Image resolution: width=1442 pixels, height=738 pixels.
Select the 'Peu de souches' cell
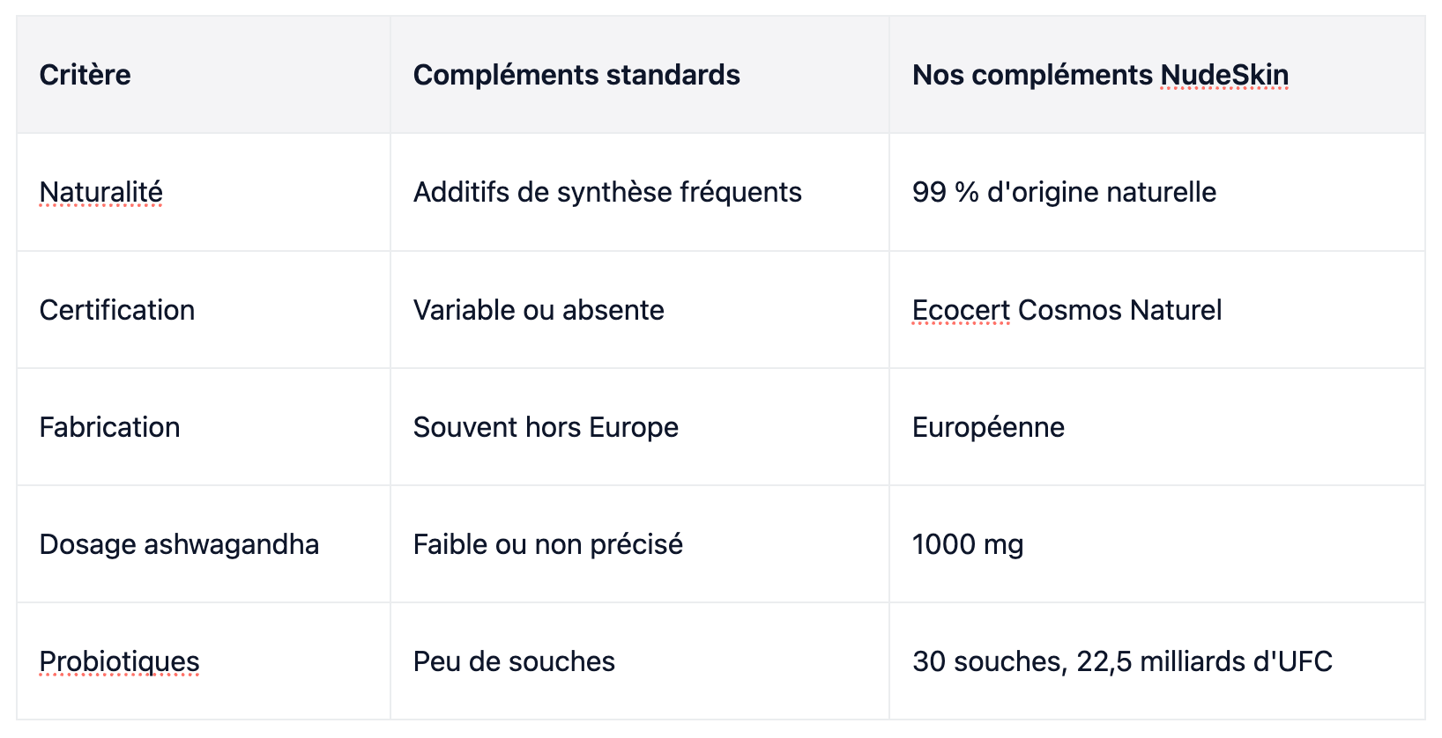[640, 661]
